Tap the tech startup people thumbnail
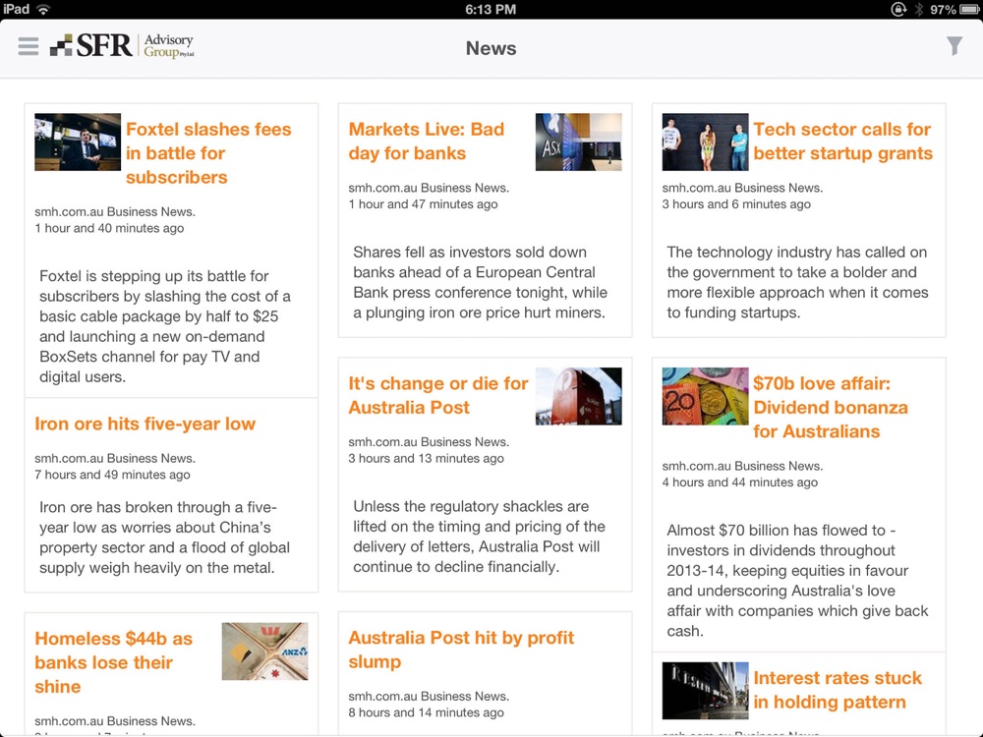The width and height of the screenshot is (983, 737). point(705,142)
